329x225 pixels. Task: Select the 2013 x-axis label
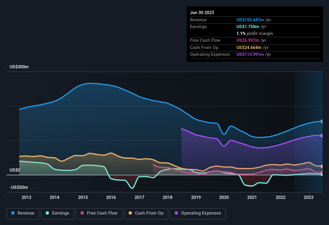click(x=26, y=197)
